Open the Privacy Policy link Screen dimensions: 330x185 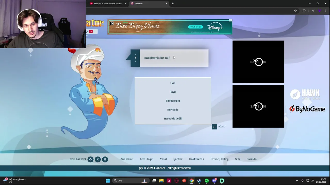pyautogui.click(x=220, y=159)
